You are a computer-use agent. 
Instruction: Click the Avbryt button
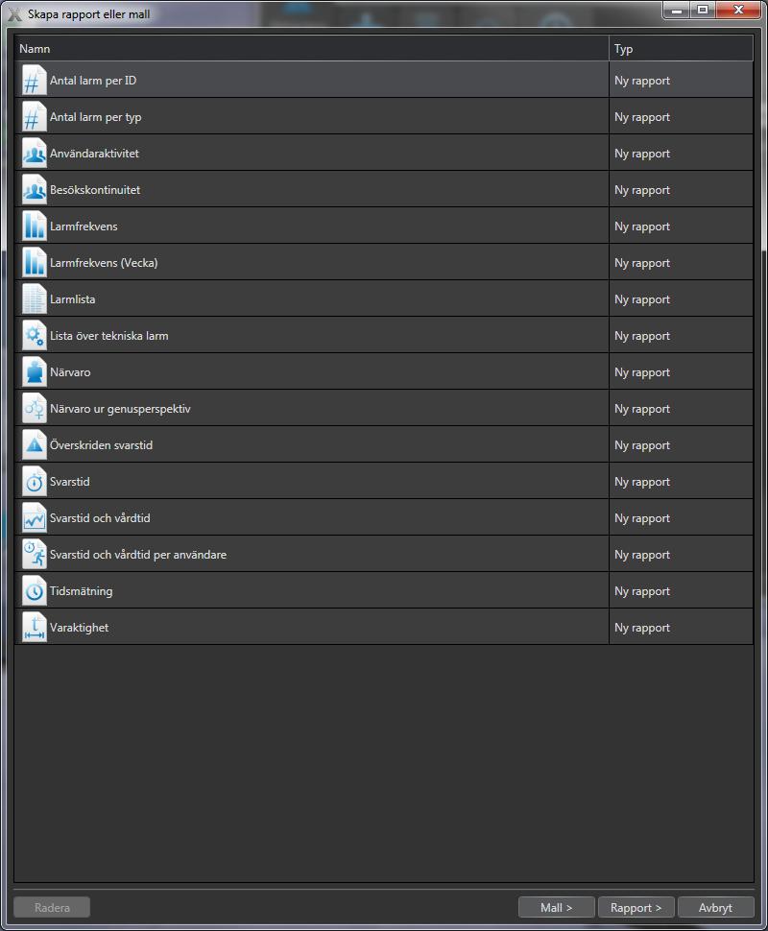pos(716,907)
